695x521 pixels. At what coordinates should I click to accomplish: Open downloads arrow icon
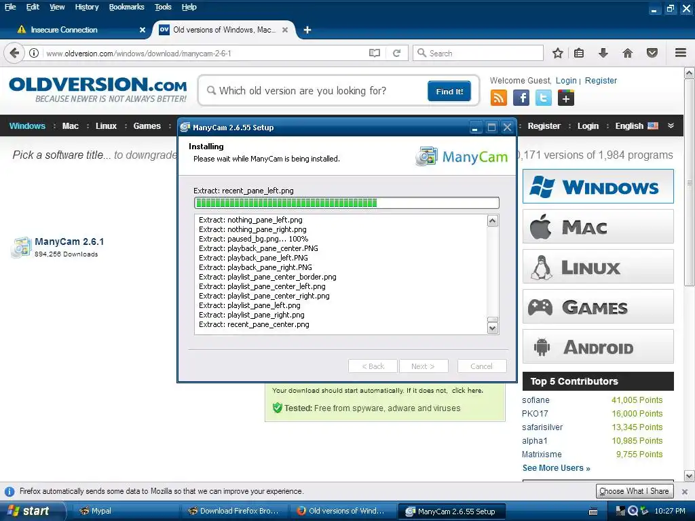click(x=603, y=53)
